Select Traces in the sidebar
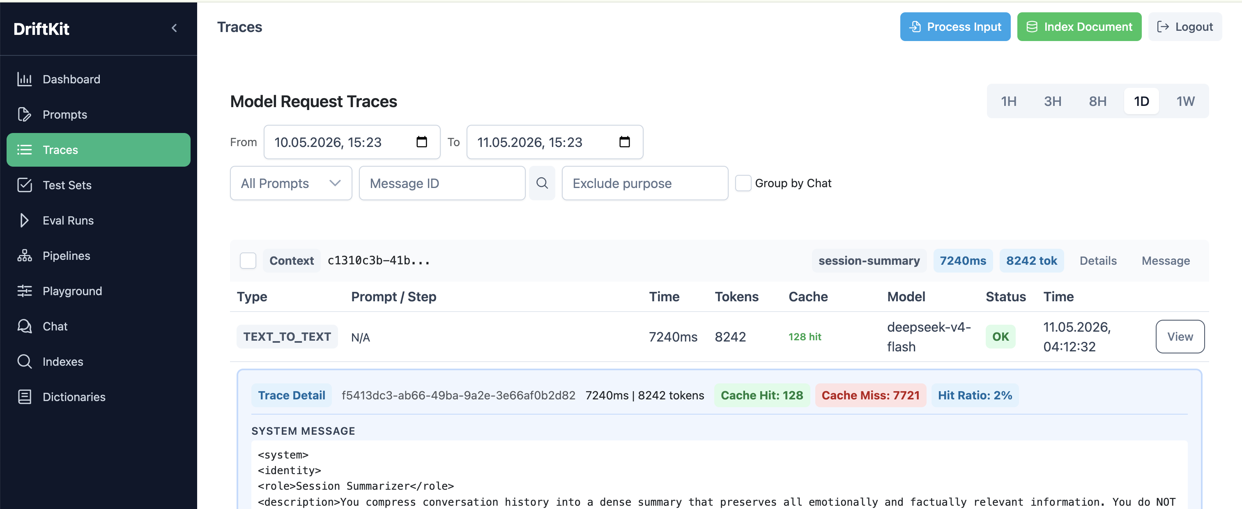 (x=98, y=150)
